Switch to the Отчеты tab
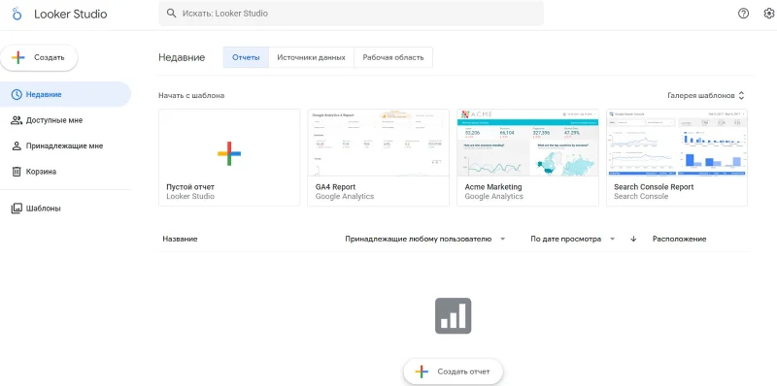Viewport: 777px width, 386px height. (x=246, y=57)
